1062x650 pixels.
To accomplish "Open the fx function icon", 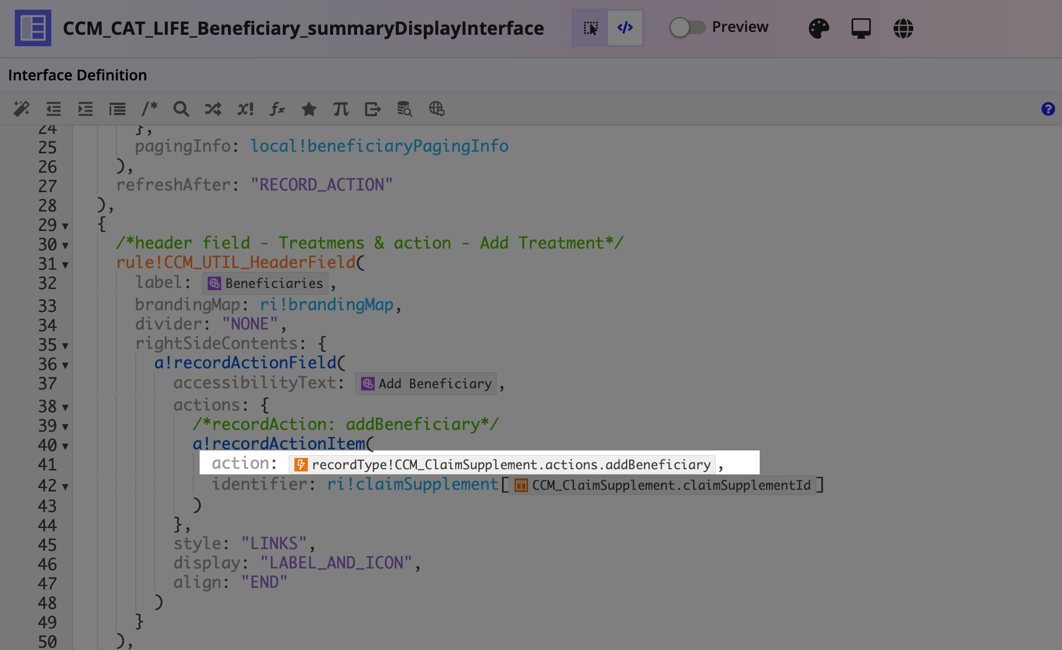I will click(x=277, y=109).
